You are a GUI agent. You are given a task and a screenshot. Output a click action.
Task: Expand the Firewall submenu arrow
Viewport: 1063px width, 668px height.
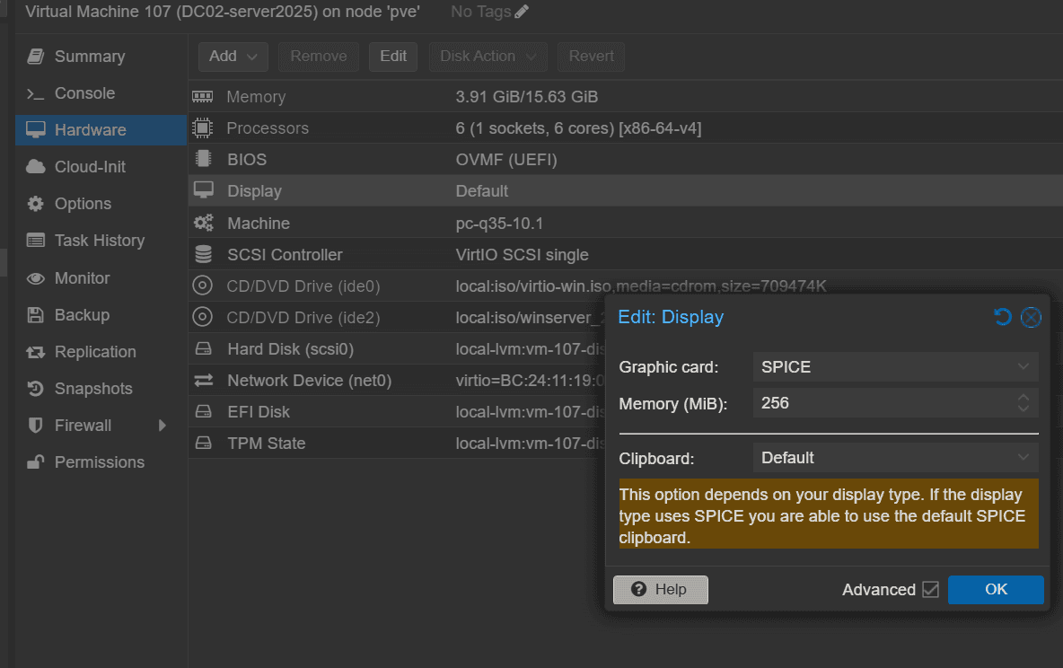click(x=162, y=426)
